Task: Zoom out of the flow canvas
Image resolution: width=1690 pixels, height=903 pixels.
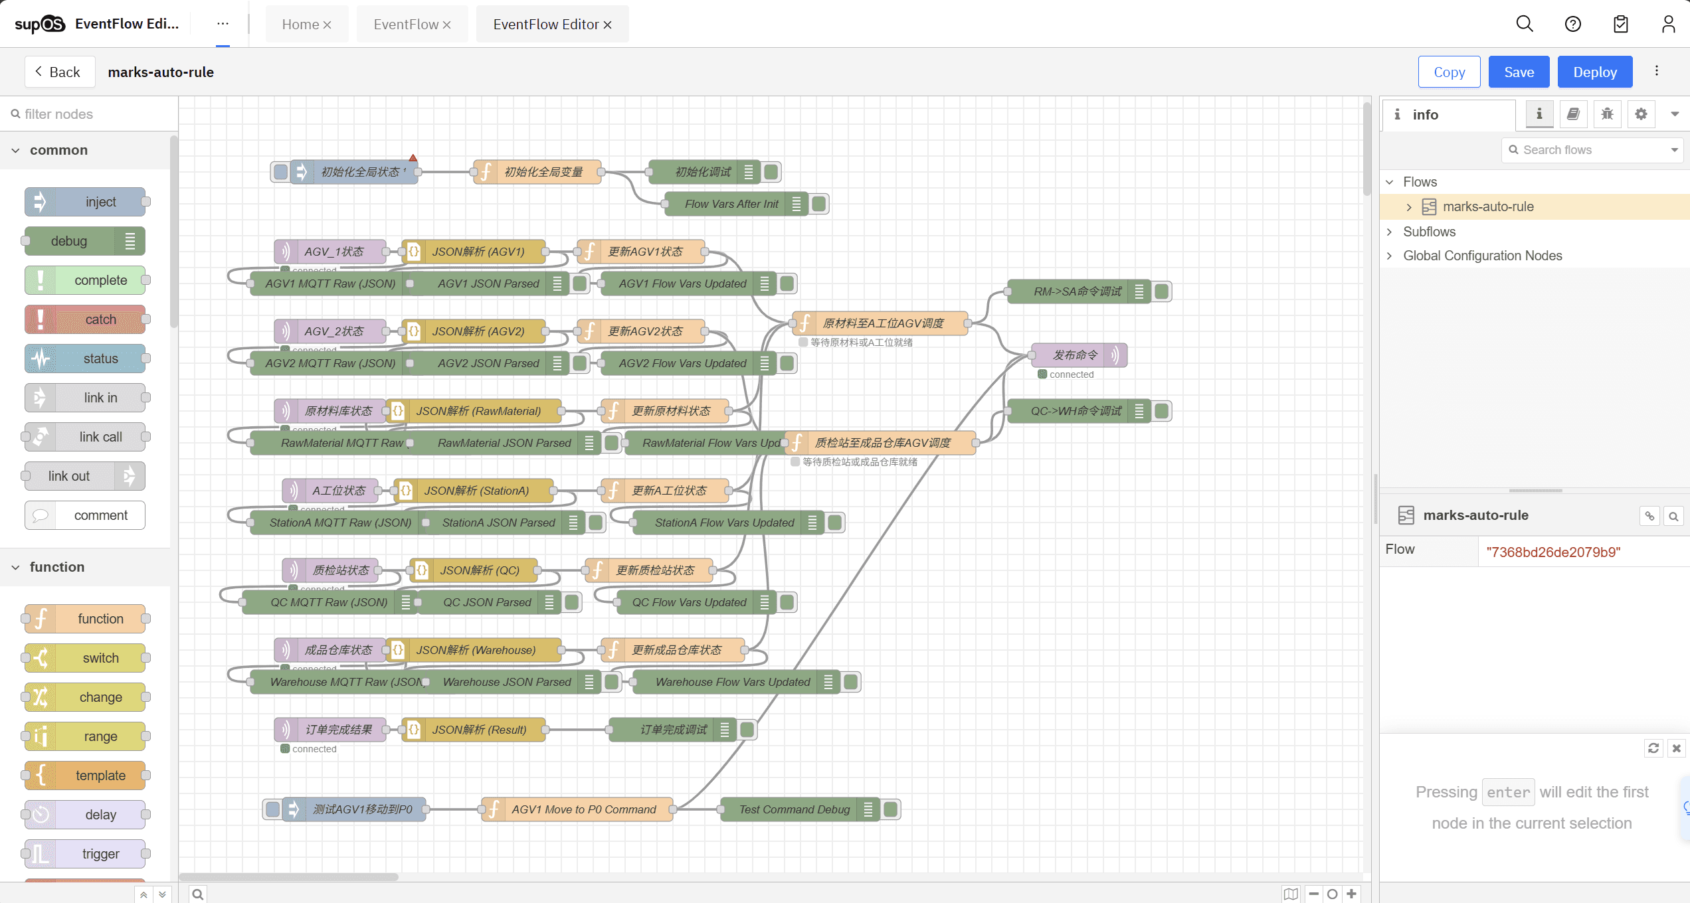Action: tap(1313, 894)
